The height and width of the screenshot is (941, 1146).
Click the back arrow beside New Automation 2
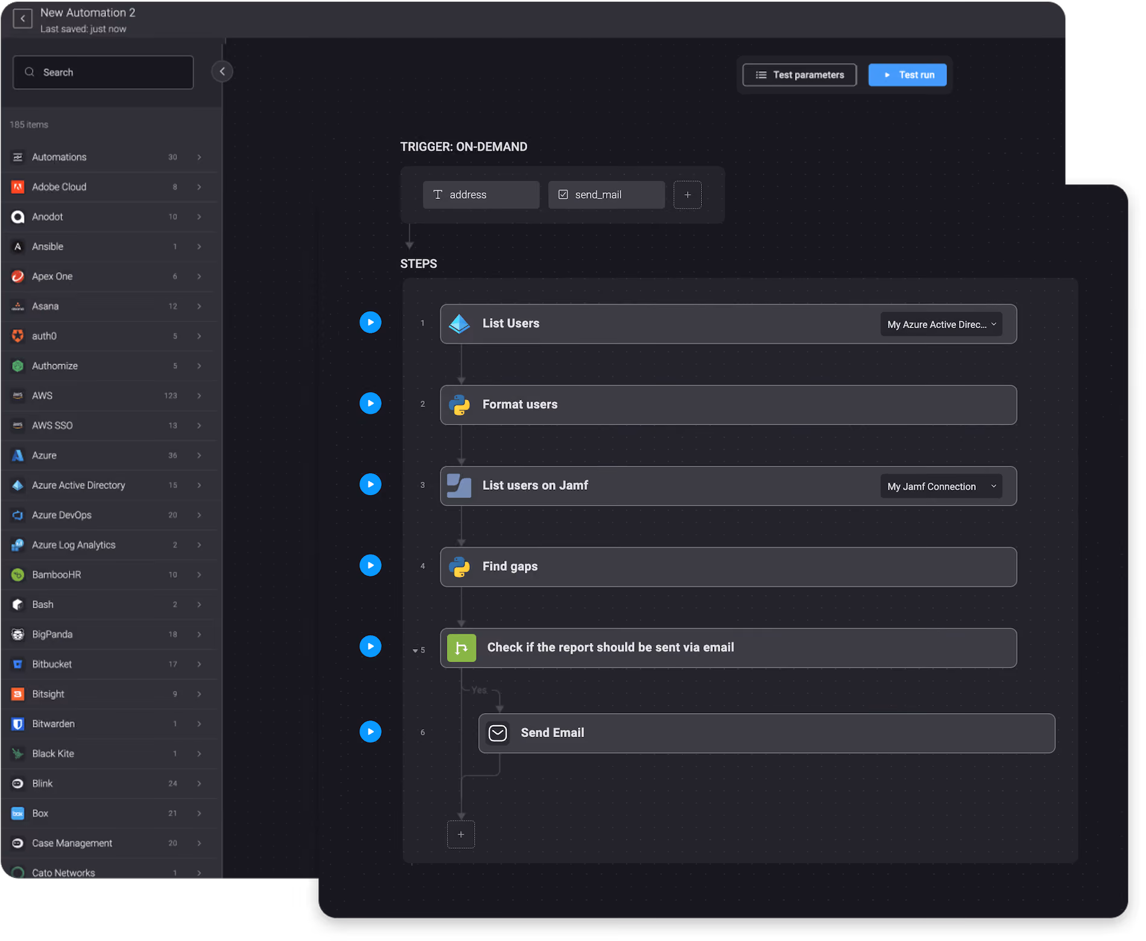[22, 19]
